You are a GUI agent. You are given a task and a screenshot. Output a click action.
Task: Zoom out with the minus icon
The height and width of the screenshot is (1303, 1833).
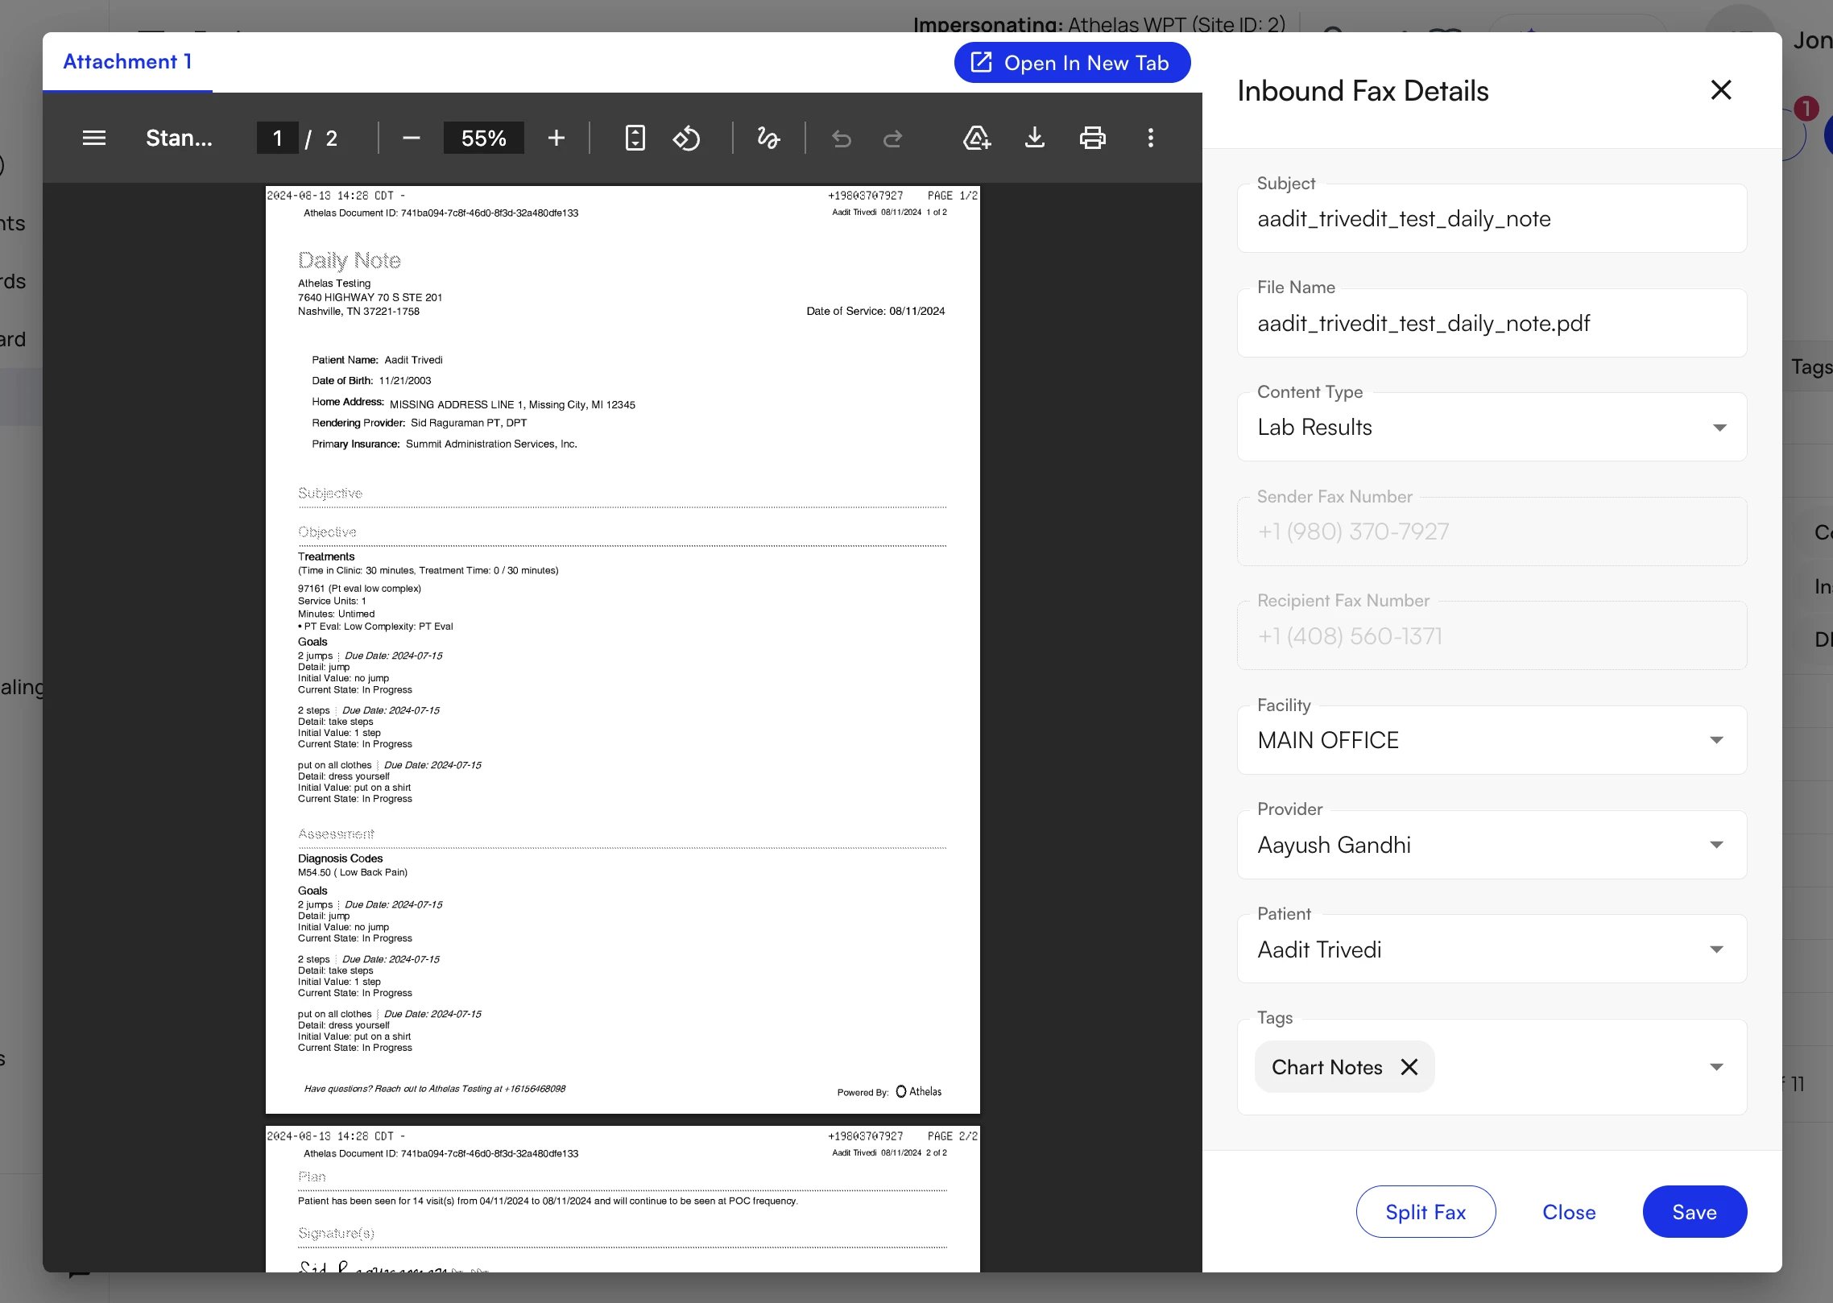(x=411, y=138)
